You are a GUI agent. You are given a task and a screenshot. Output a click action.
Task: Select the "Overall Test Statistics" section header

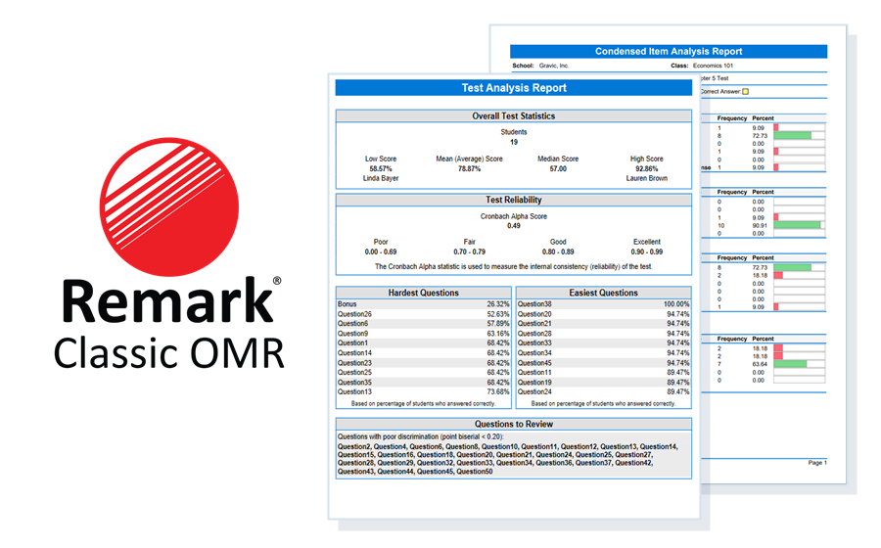tap(514, 115)
